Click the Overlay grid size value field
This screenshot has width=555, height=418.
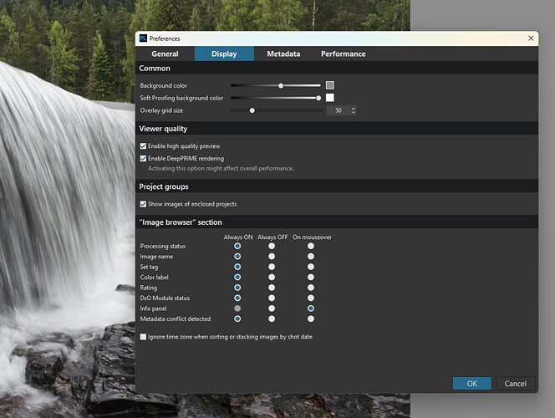(x=337, y=110)
